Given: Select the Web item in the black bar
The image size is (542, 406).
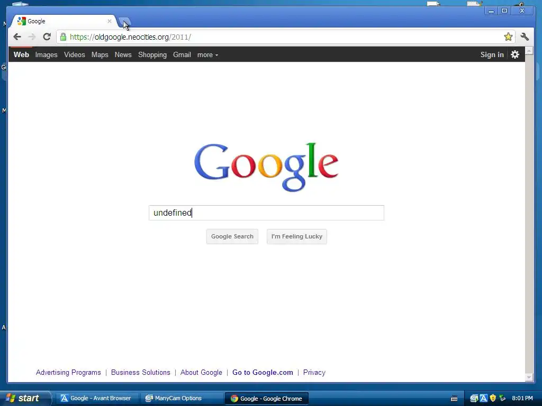Looking at the screenshot, I should (x=21, y=54).
